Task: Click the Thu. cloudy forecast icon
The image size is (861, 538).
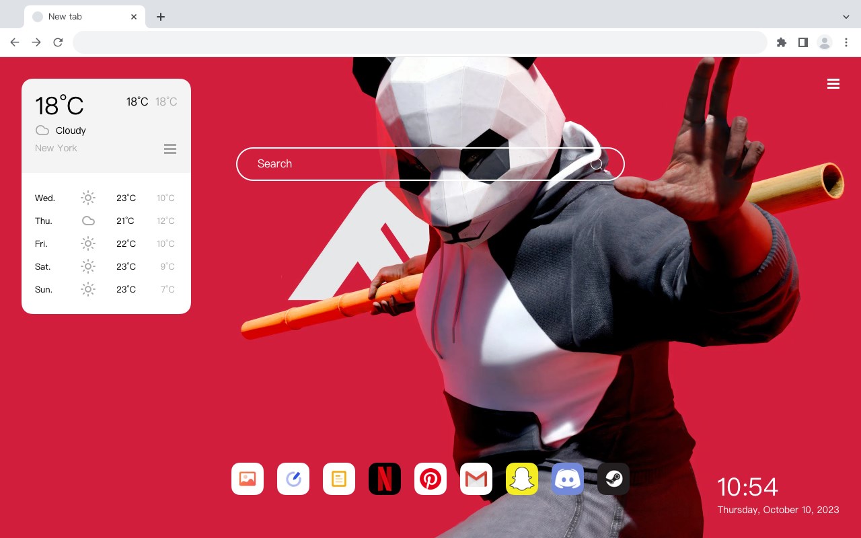Action: tap(88, 221)
